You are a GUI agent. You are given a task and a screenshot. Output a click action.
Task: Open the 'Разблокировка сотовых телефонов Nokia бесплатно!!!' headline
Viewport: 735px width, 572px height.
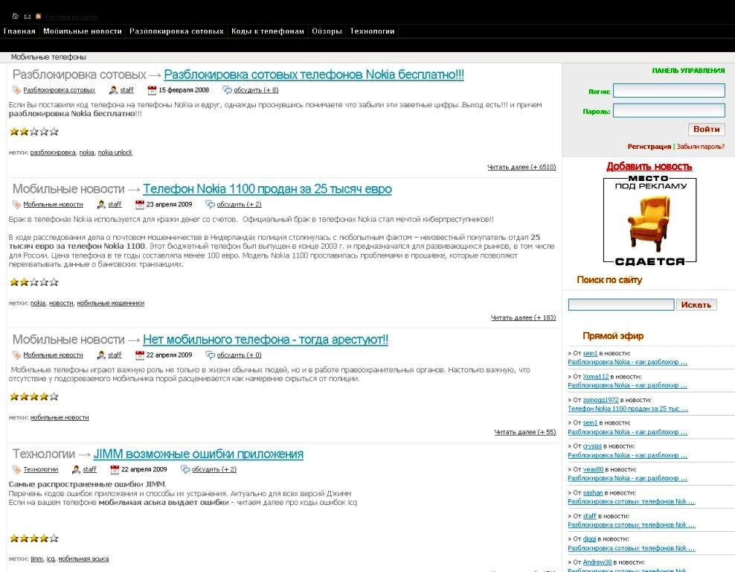(314, 74)
